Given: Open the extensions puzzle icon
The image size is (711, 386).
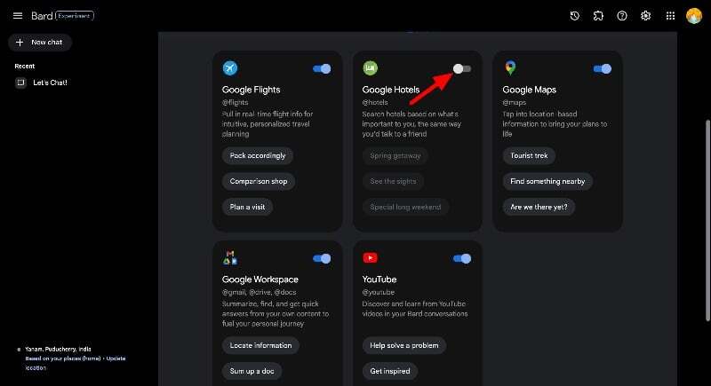Looking at the screenshot, I should click(x=598, y=16).
